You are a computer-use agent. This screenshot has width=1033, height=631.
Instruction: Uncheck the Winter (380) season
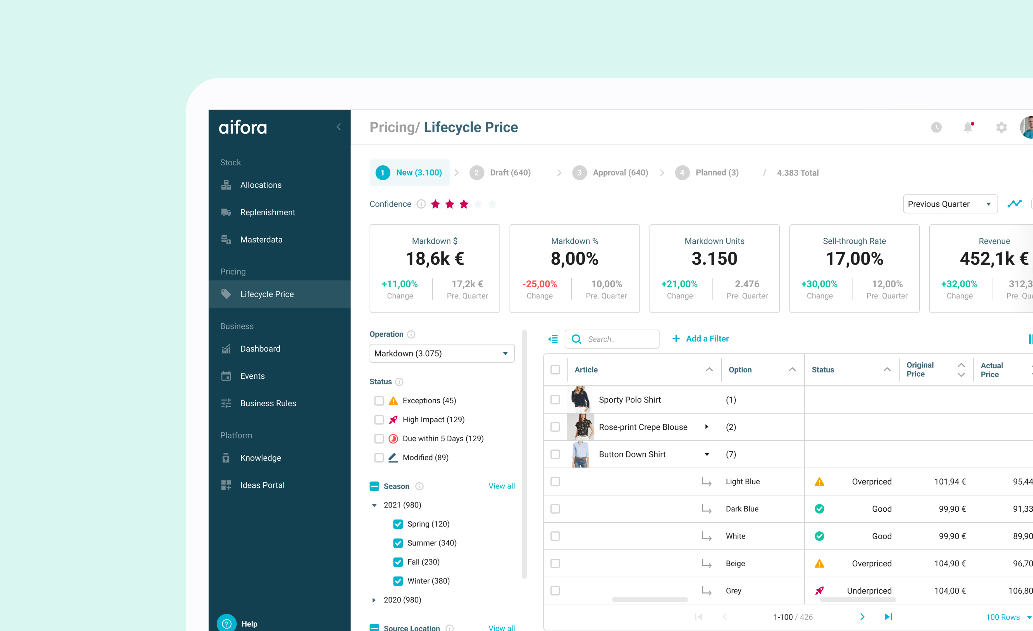point(398,581)
